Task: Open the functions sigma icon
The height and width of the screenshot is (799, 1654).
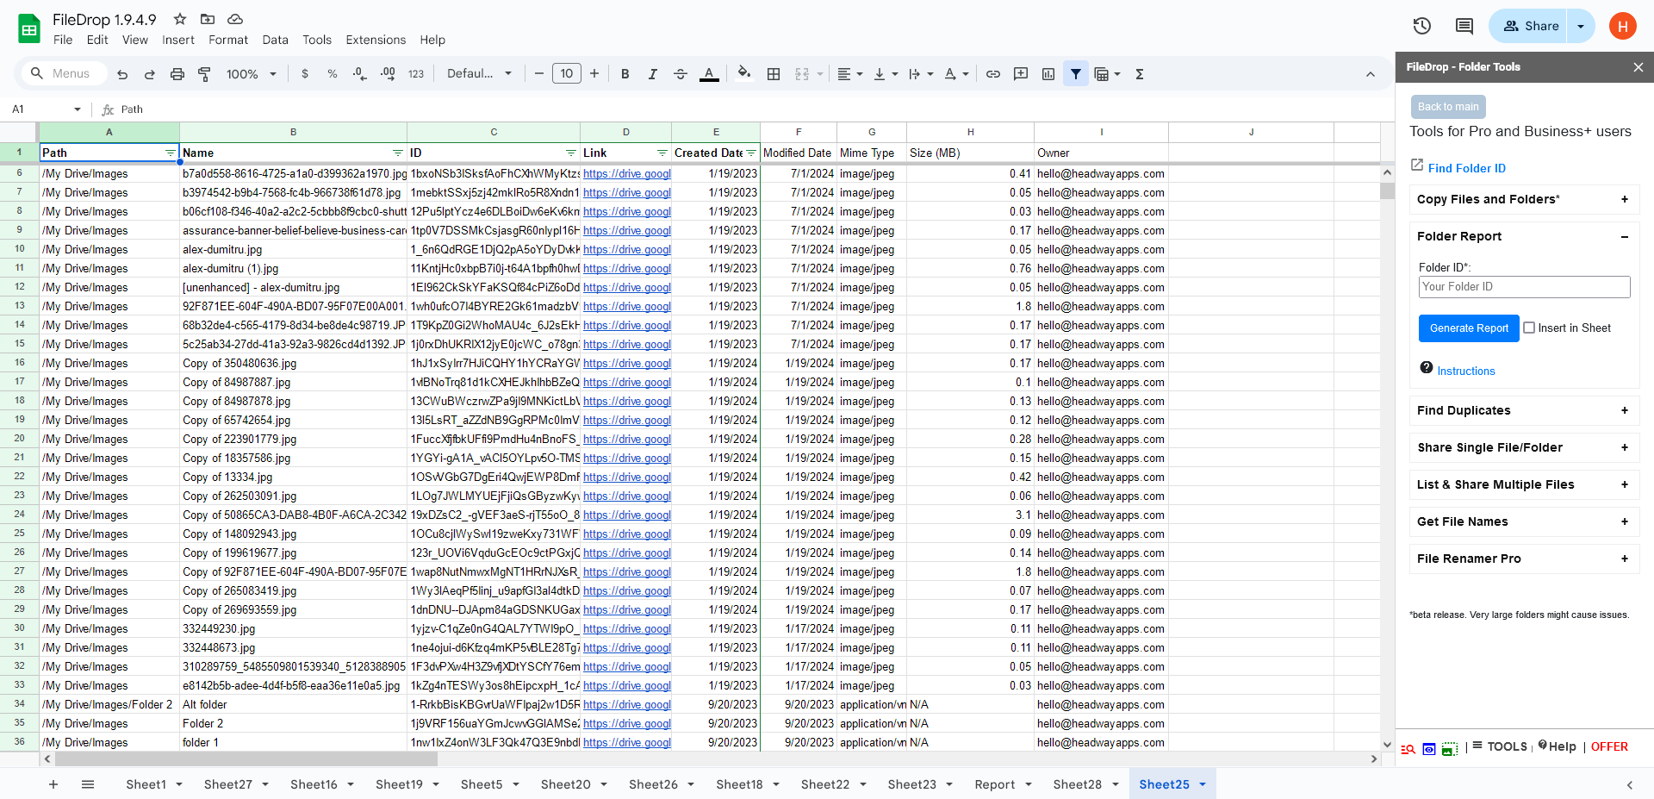Action: point(1140,74)
